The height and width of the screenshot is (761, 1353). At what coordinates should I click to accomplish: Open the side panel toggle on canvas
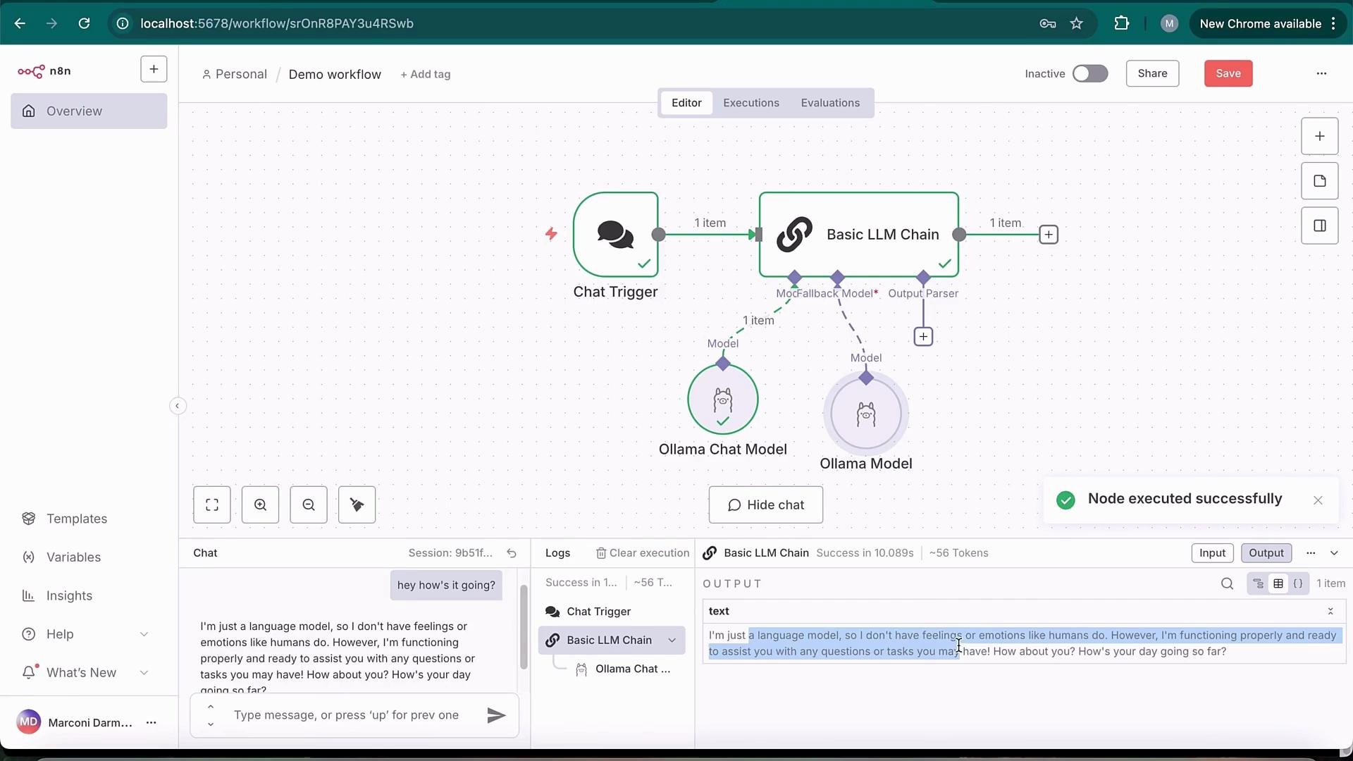[1319, 226]
